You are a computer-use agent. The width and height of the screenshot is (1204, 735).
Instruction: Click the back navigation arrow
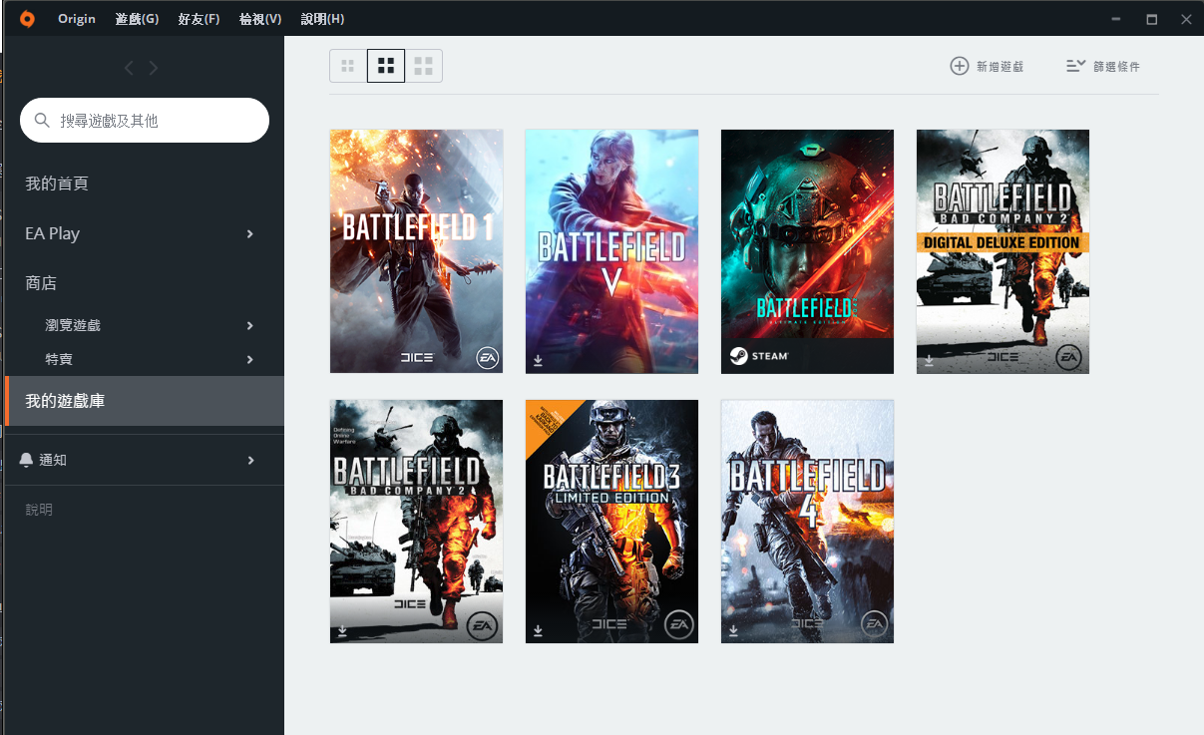(129, 68)
